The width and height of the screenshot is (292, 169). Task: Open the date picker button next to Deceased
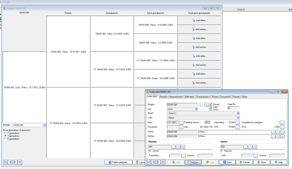[x=181, y=127]
